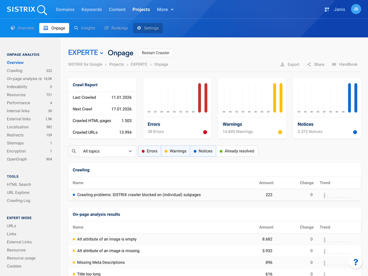Open Crawling-Log in Tools sidebar
This screenshot has width=368, height=276.
coord(18,201)
